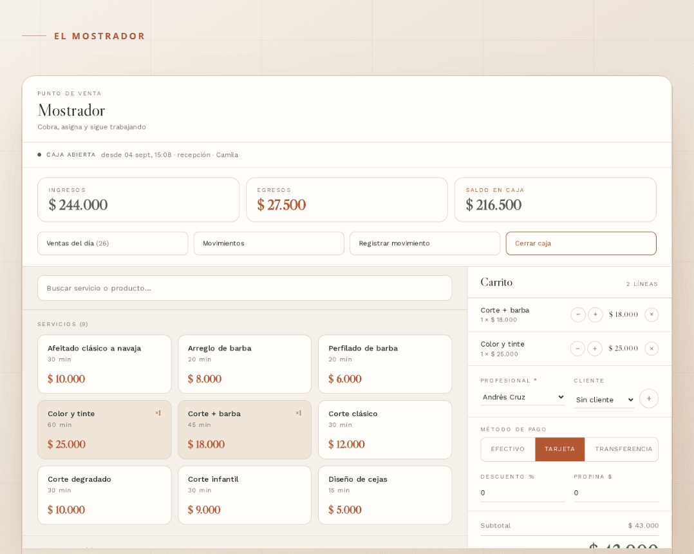Click the Subtotal $ 43.000 value
The width and height of the screenshot is (694, 554).
click(643, 526)
